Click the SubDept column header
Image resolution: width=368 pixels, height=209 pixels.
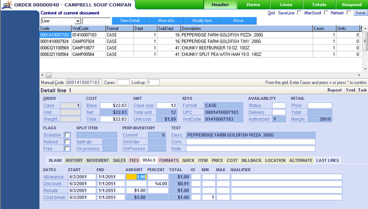coord(169,29)
